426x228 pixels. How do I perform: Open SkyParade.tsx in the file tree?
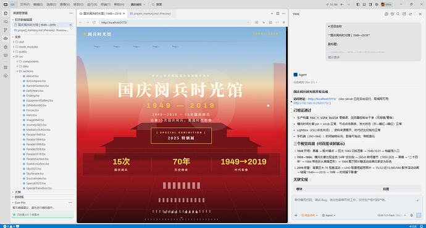(x=35, y=174)
